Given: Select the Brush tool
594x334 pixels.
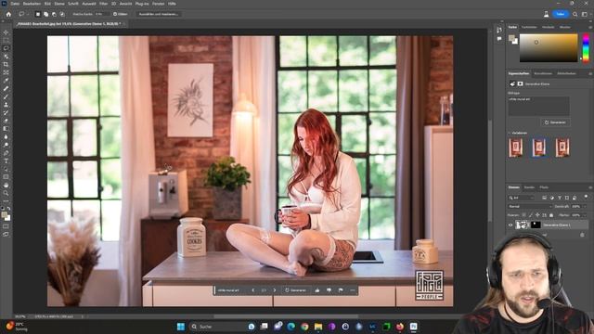Looking at the screenshot, I should 6,96.
